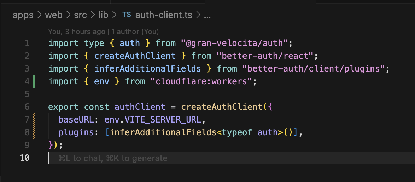Image resolution: width=415 pixels, height=182 pixels.
Task: Select the lib breadcrumb folder
Action: 103,15
